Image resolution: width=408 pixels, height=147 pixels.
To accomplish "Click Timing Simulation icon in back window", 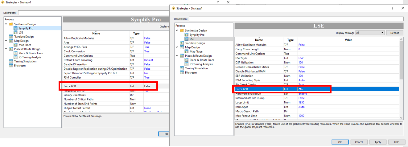I will tap(11, 62).
